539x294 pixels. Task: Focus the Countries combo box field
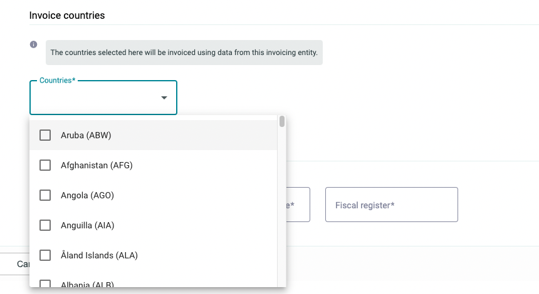pos(103,98)
